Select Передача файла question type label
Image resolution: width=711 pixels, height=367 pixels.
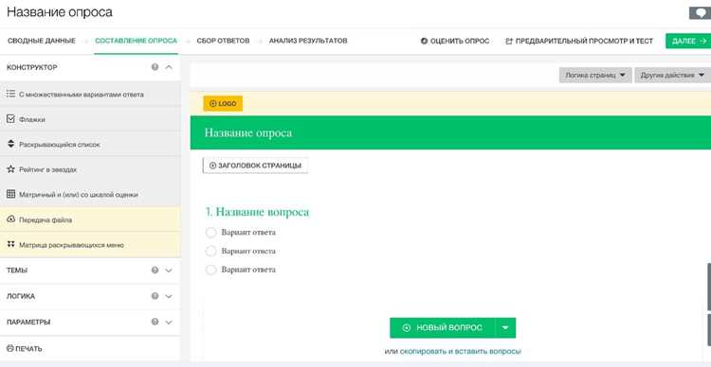tap(46, 220)
